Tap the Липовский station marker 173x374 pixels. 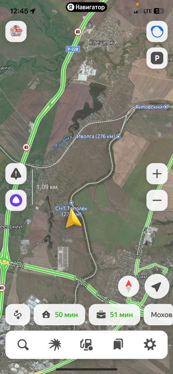[166, 107]
